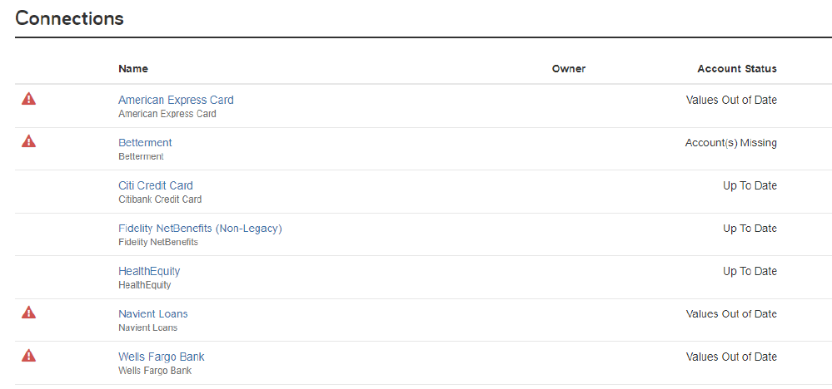Click the HealthEquity connection link
This screenshot has width=832, height=389.
coord(149,271)
